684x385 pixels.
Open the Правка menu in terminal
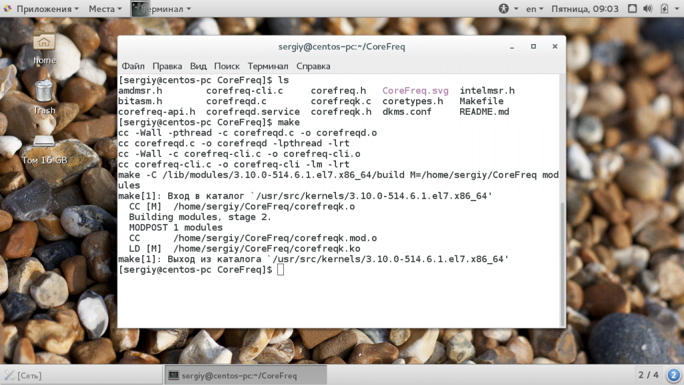coord(167,66)
